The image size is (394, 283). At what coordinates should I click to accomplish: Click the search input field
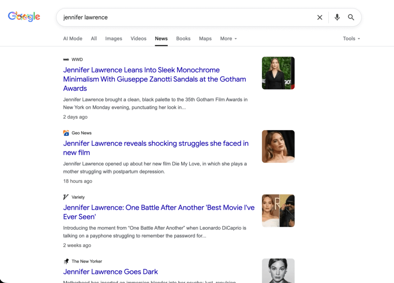[x=185, y=17]
